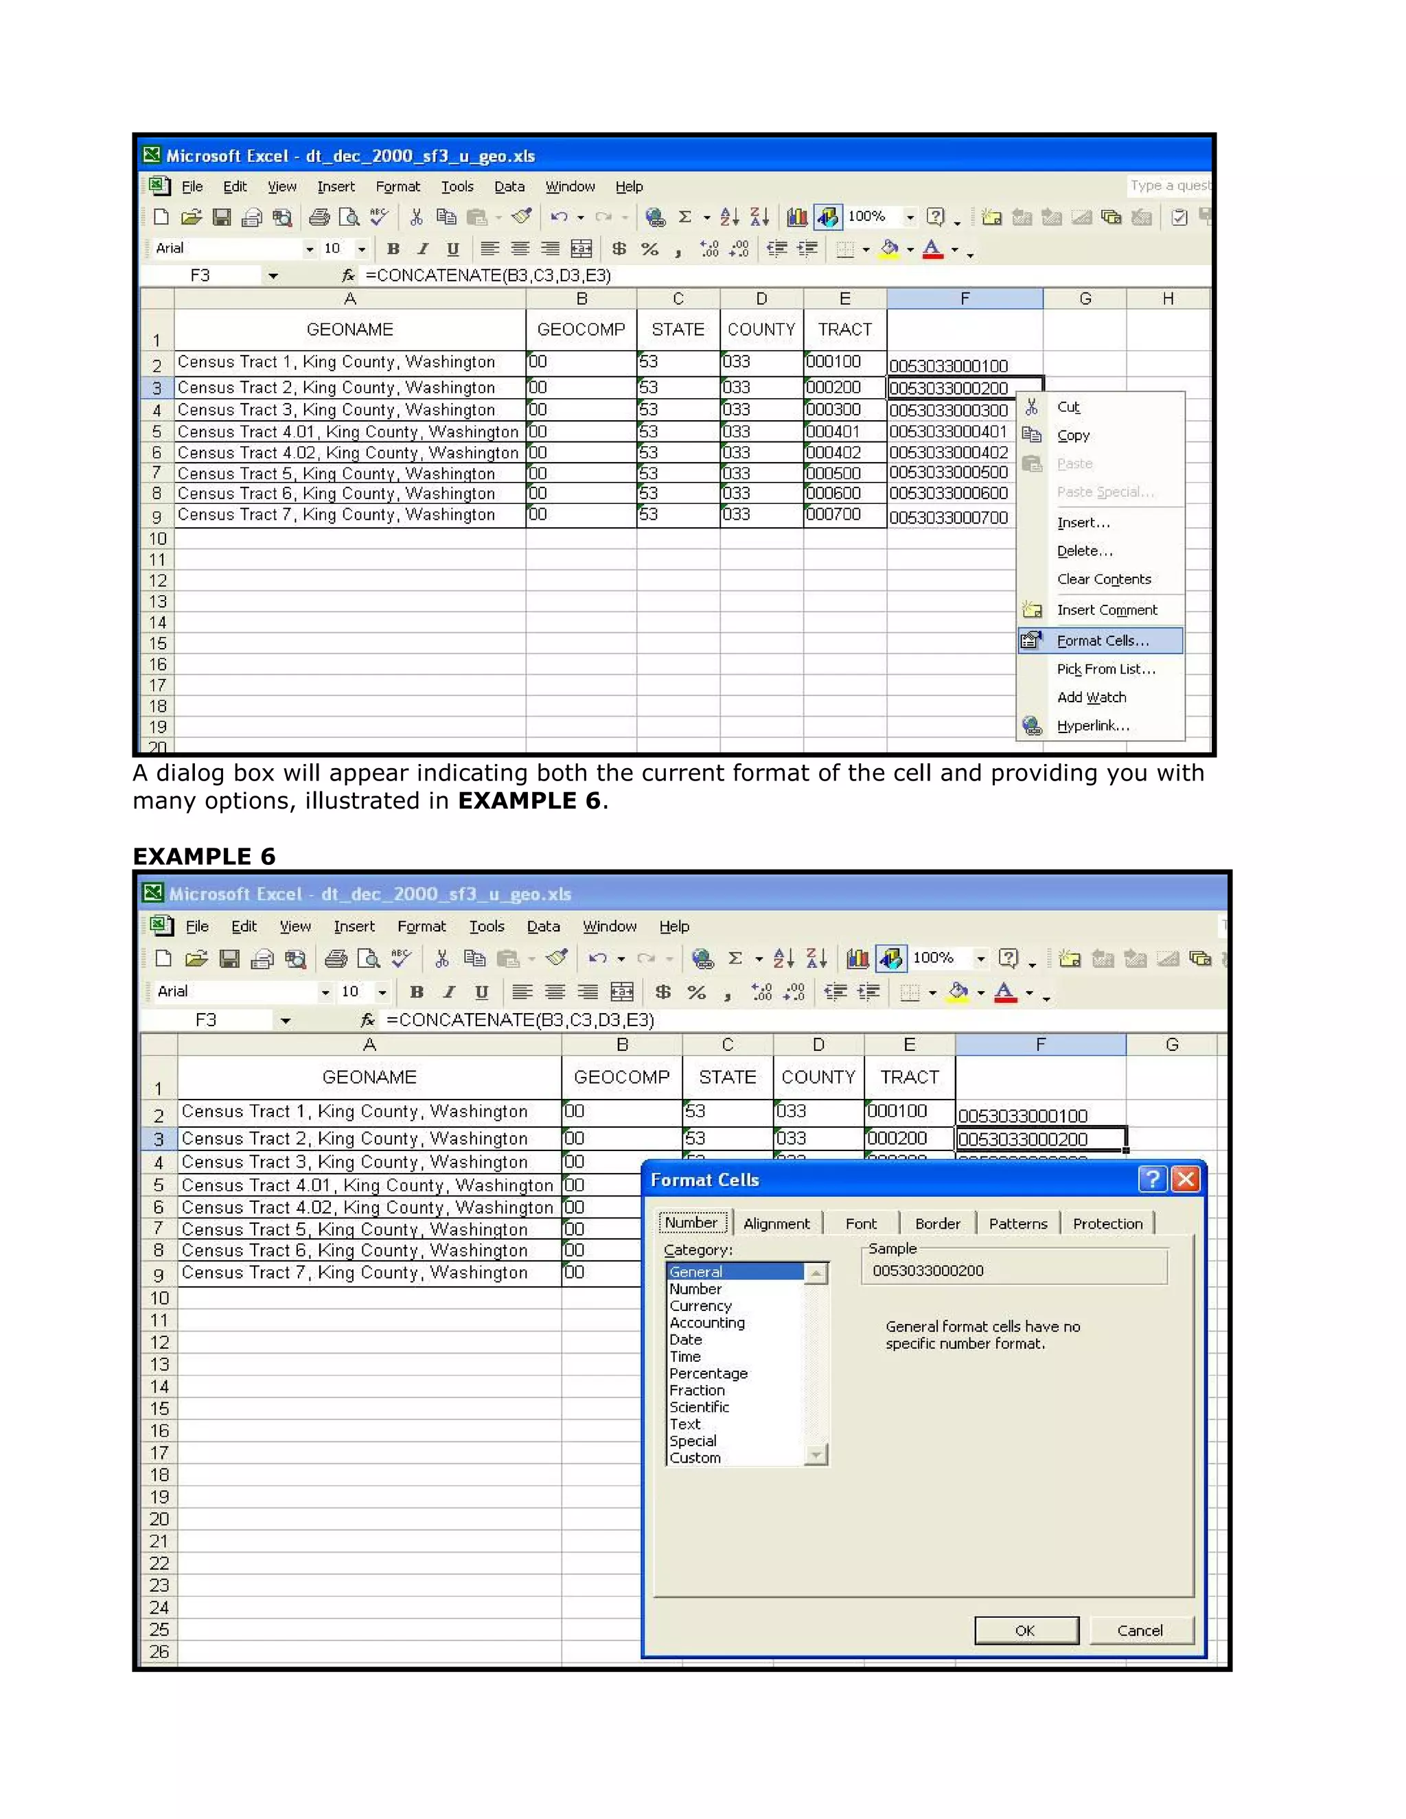Click Currency Style dollar icon in context-menu Excel window
This screenshot has height=1819, width=1406.
tap(619, 248)
